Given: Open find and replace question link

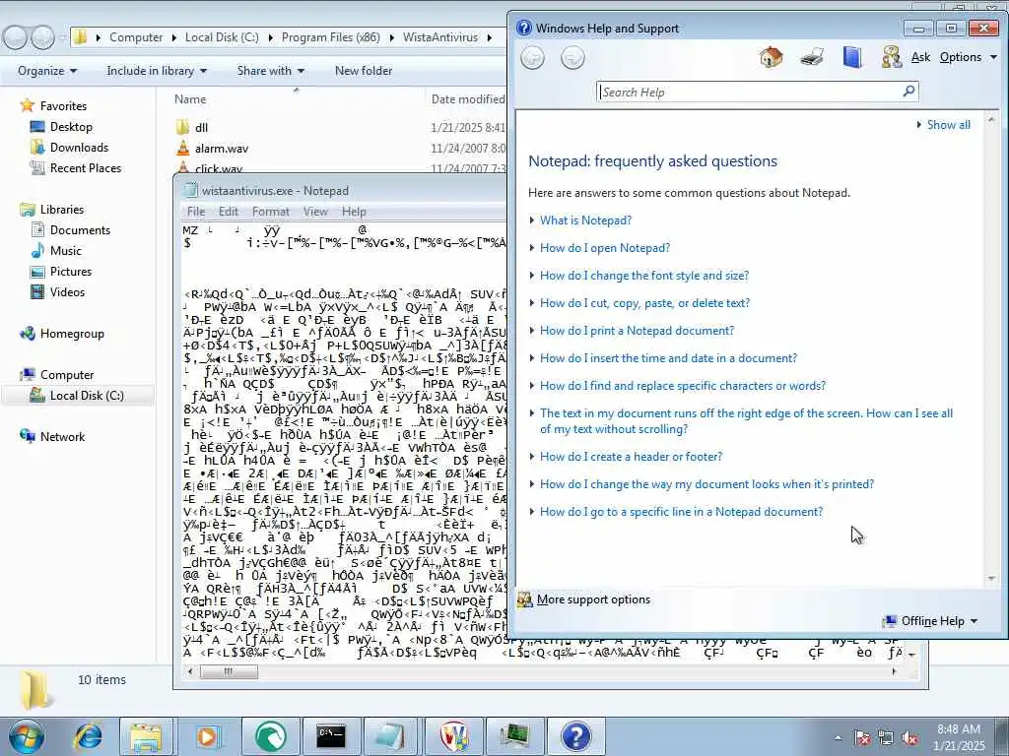Looking at the screenshot, I should (x=683, y=386).
